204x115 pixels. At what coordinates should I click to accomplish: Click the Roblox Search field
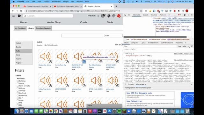click(x=48, y=16)
